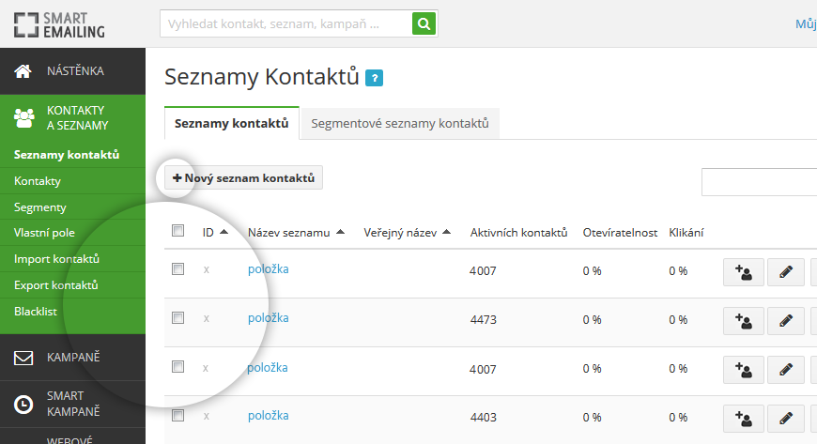
Task: Click the Seznamy Kontaktů page heading
Action: (x=262, y=77)
